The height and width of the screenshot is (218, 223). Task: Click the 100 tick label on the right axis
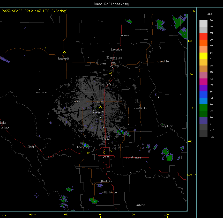[190, 41]
